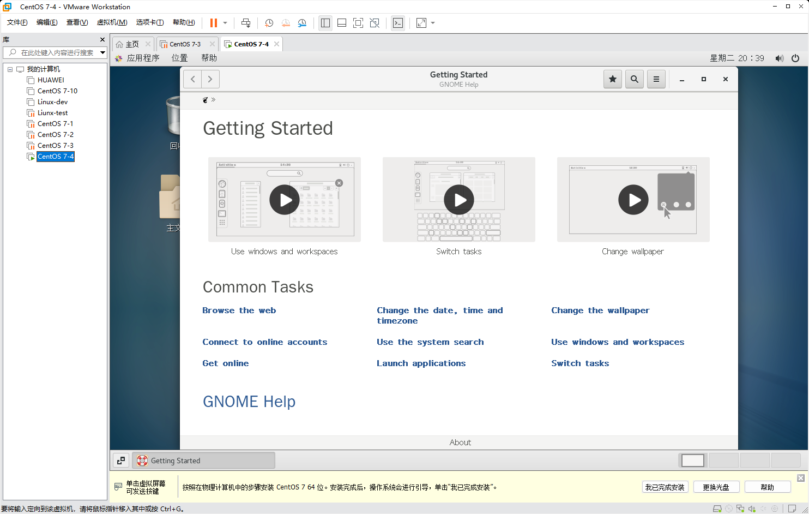Collapse the 我的计算机 tree node

(x=10, y=69)
